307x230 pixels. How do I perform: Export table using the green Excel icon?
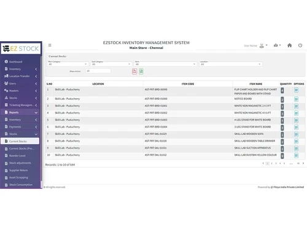141,71
